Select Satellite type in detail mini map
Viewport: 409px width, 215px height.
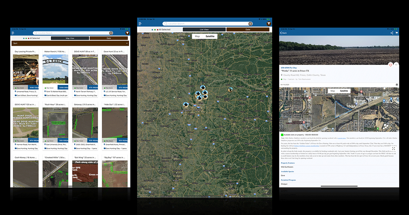(344, 91)
